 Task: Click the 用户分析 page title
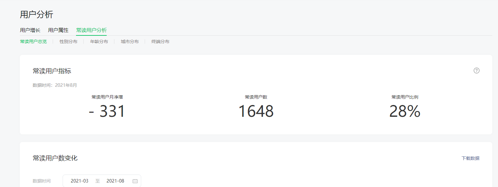tap(36, 14)
